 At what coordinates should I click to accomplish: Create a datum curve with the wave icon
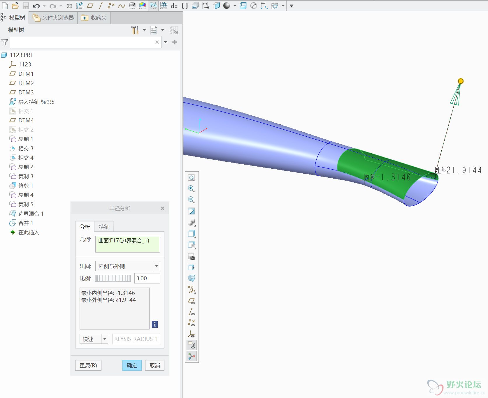coord(122,6)
